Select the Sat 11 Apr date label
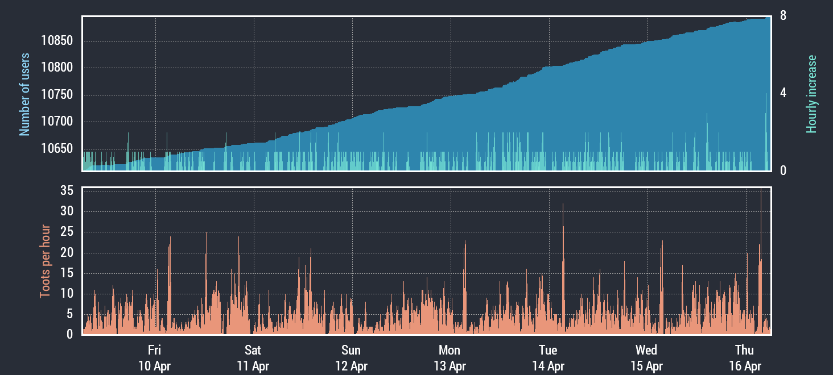The image size is (833, 375). (253, 358)
